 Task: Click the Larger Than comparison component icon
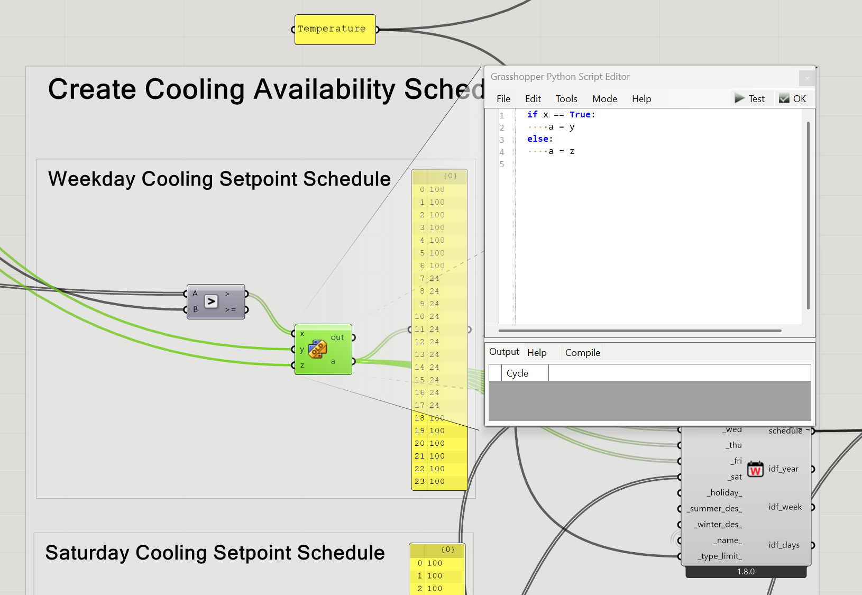[x=211, y=301]
